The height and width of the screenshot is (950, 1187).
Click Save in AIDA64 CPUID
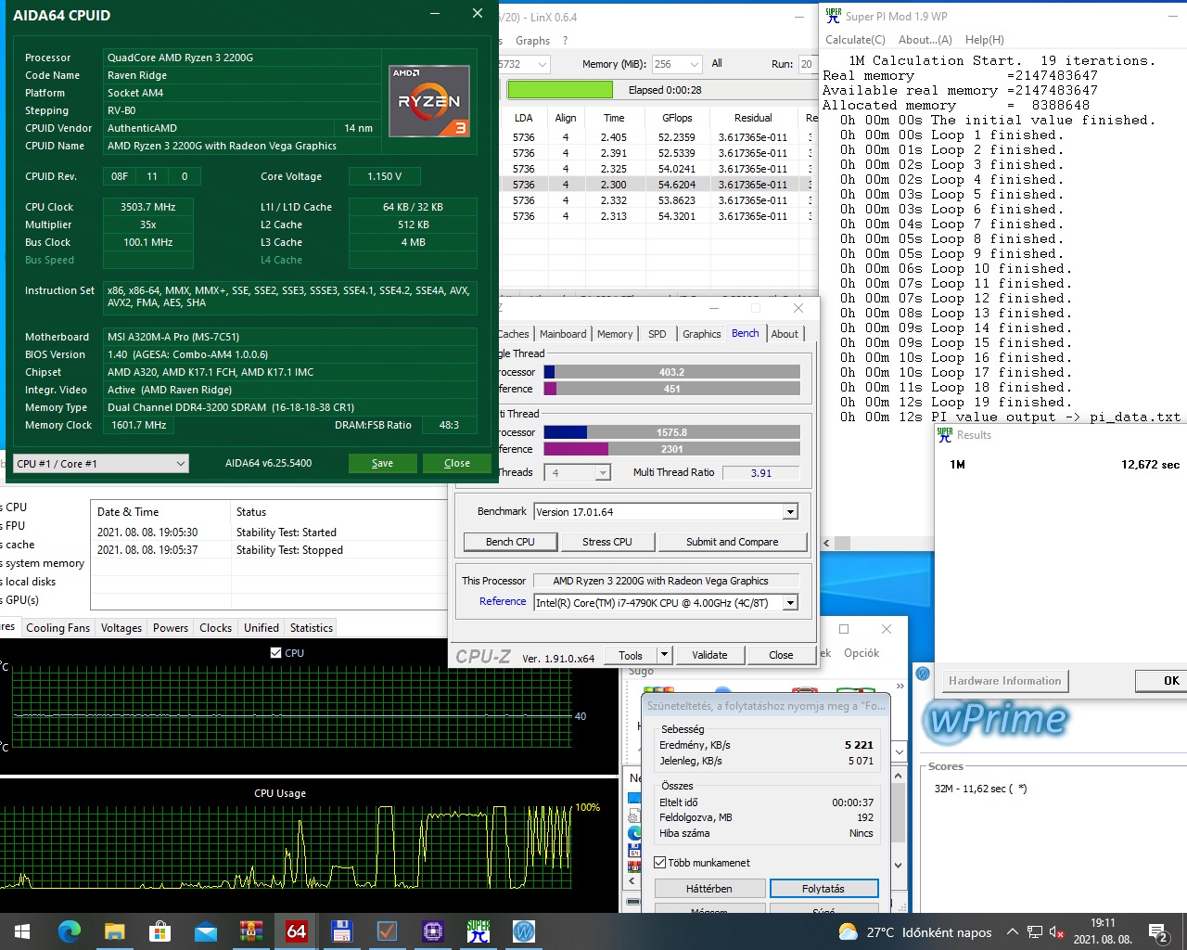coord(382,463)
